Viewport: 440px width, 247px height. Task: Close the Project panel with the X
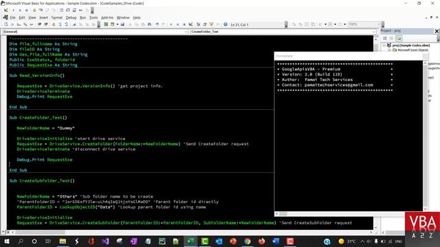point(437,31)
